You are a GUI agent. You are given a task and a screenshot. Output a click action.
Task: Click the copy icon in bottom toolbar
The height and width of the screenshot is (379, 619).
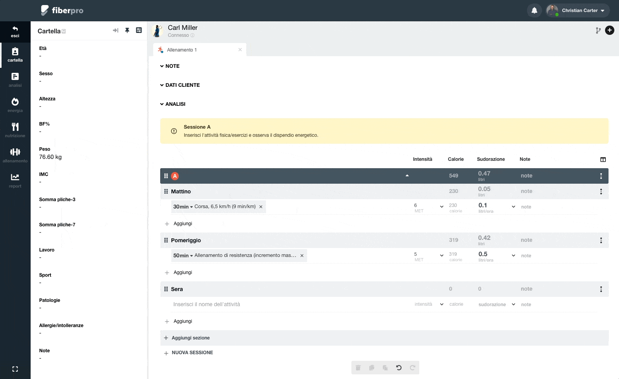tap(372, 368)
